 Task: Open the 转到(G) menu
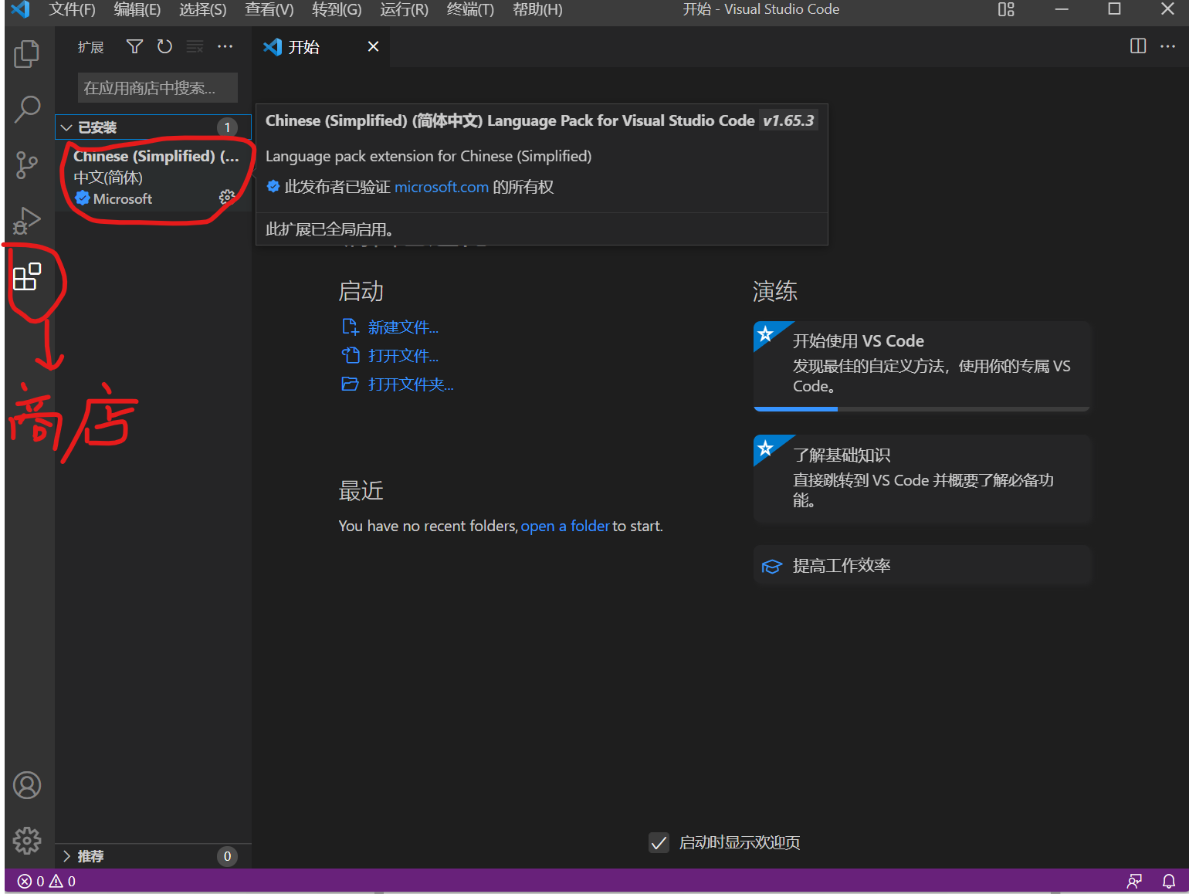coord(336,10)
